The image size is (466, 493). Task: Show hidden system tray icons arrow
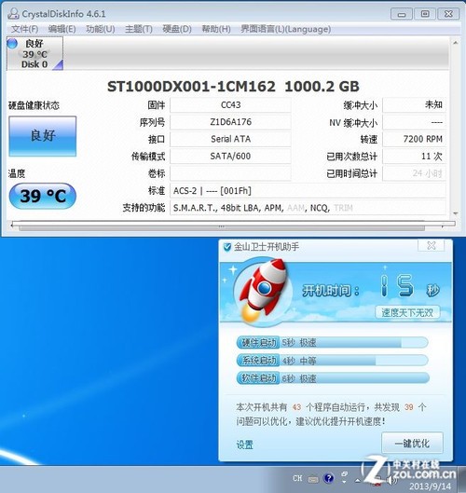358,480
